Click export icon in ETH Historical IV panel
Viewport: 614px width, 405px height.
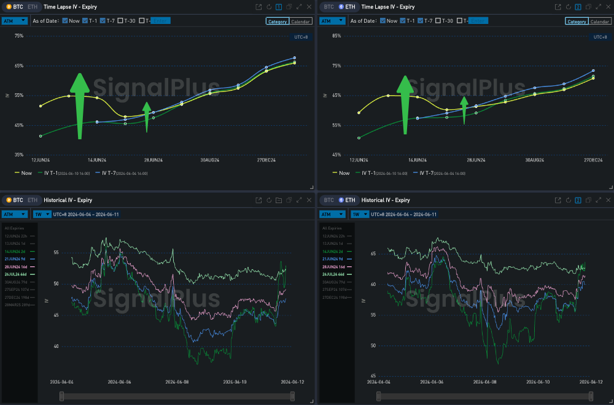[558, 200]
